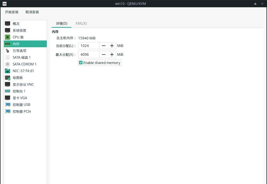Select the NIC :37:f4:d1 network device
The width and height of the screenshot is (267, 184).
tap(23, 71)
